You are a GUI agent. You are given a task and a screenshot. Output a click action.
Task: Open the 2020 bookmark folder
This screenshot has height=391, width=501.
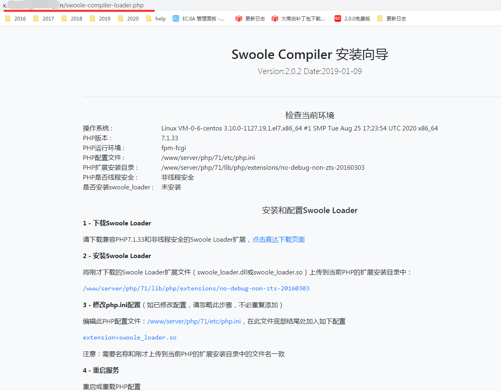[x=128, y=18]
